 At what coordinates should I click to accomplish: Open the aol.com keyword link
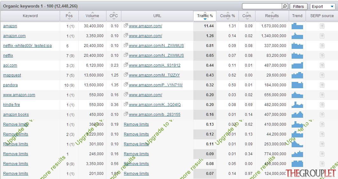click(x=10, y=65)
